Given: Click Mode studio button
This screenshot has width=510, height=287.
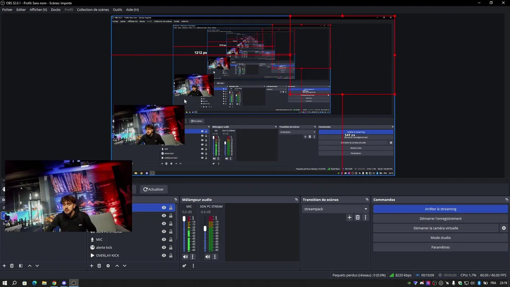Looking at the screenshot, I should [440, 238].
